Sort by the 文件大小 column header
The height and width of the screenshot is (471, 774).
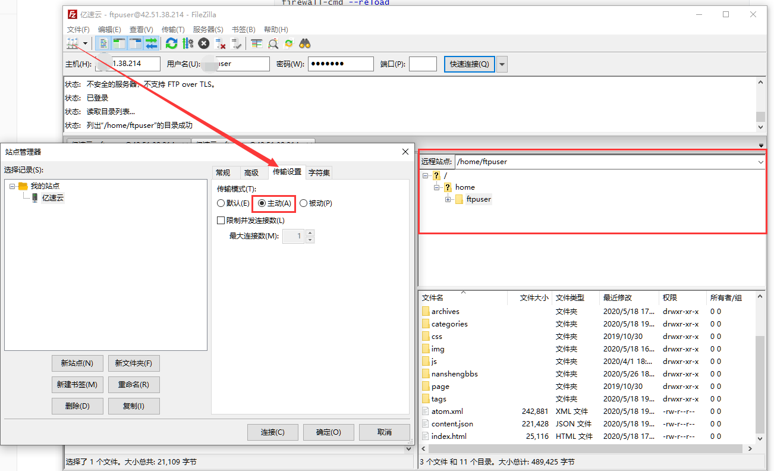tap(530, 297)
